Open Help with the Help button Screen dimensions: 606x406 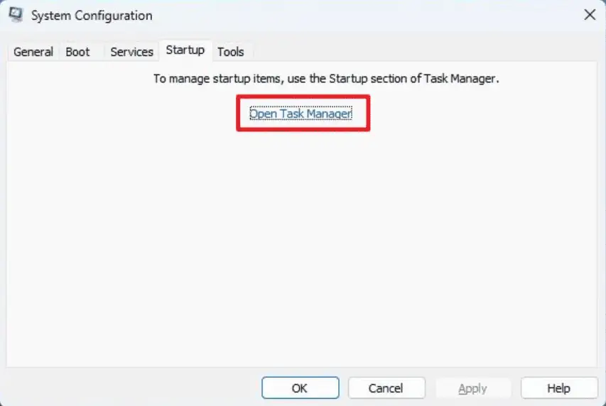558,388
